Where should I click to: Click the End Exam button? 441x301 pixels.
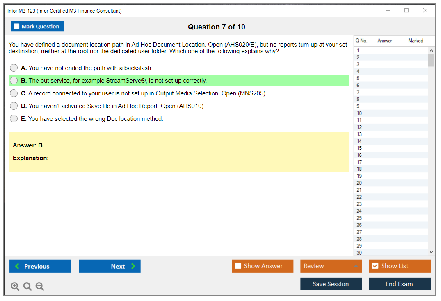(x=400, y=284)
